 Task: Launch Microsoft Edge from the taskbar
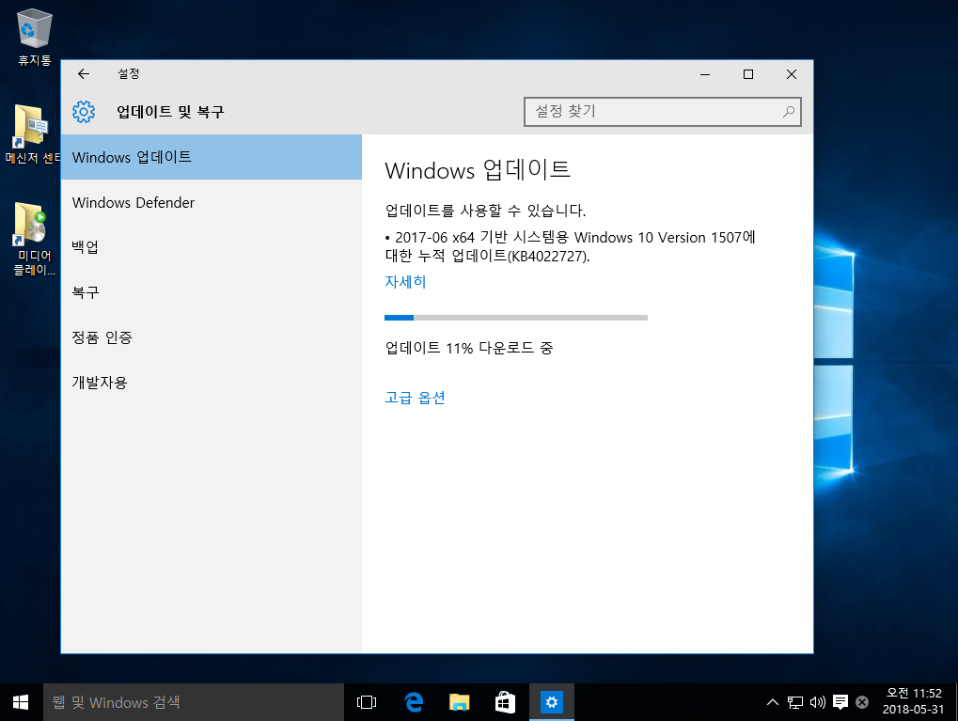click(414, 702)
